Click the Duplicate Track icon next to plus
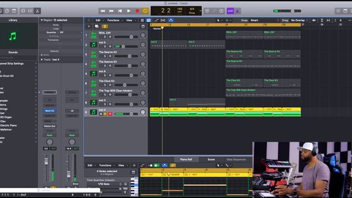The width and height of the screenshot is (352, 198). click(97, 26)
